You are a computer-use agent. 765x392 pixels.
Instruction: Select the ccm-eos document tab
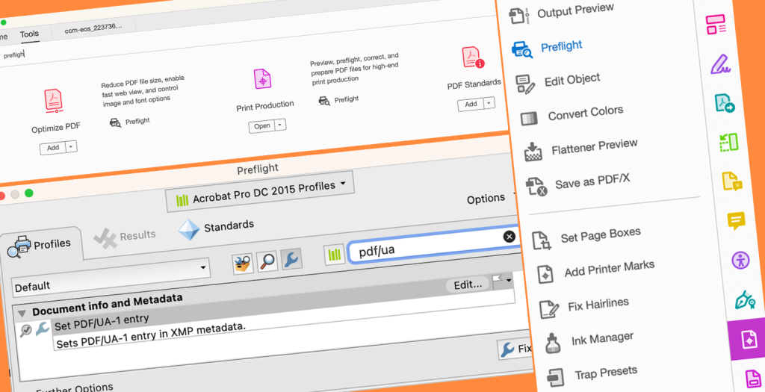pyautogui.click(x=93, y=28)
